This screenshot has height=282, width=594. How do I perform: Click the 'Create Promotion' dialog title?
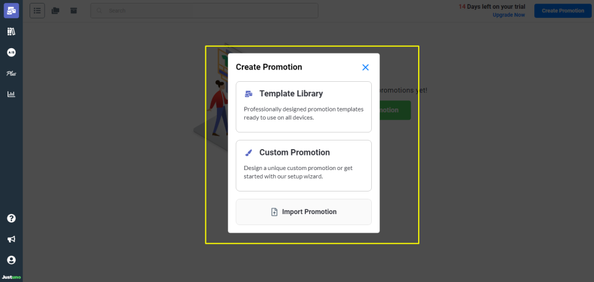(269, 67)
